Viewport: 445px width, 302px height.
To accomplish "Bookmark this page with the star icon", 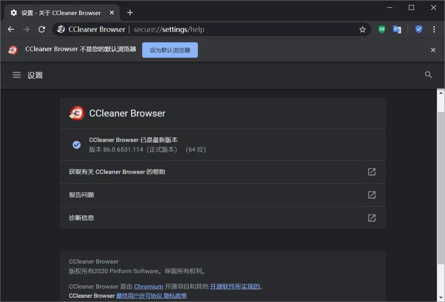I will pyautogui.click(x=363, y=30).
